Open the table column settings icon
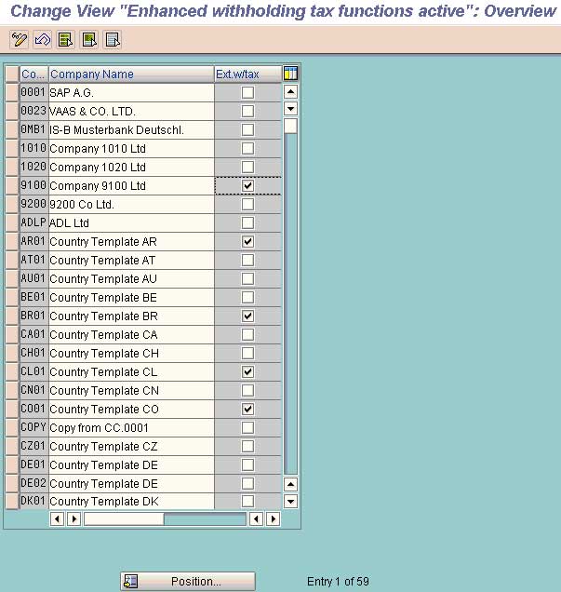 click(x=290, y=74)
